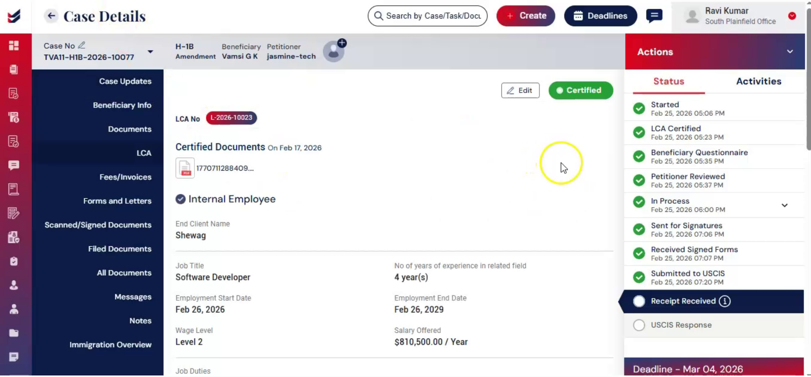The image size is (811, 377).
Task: Click the Edit LCA button
Action: coord(520,91)
